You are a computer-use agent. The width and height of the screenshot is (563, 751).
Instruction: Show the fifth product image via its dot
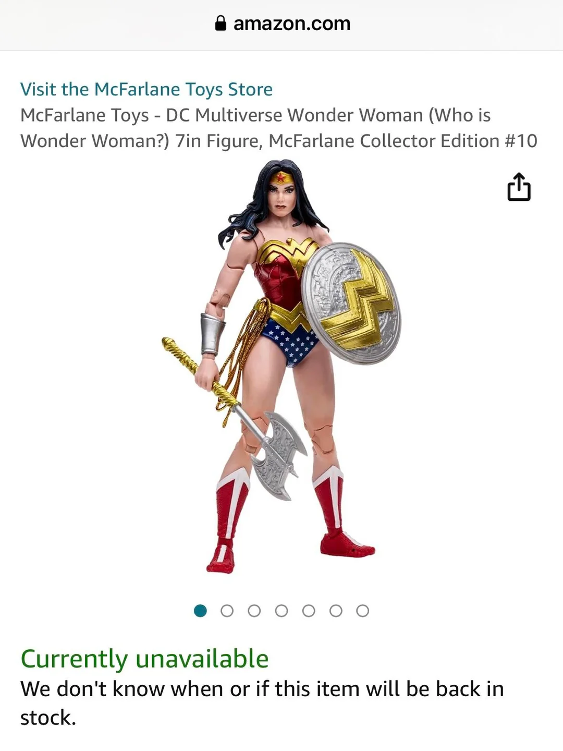point(309,611)
